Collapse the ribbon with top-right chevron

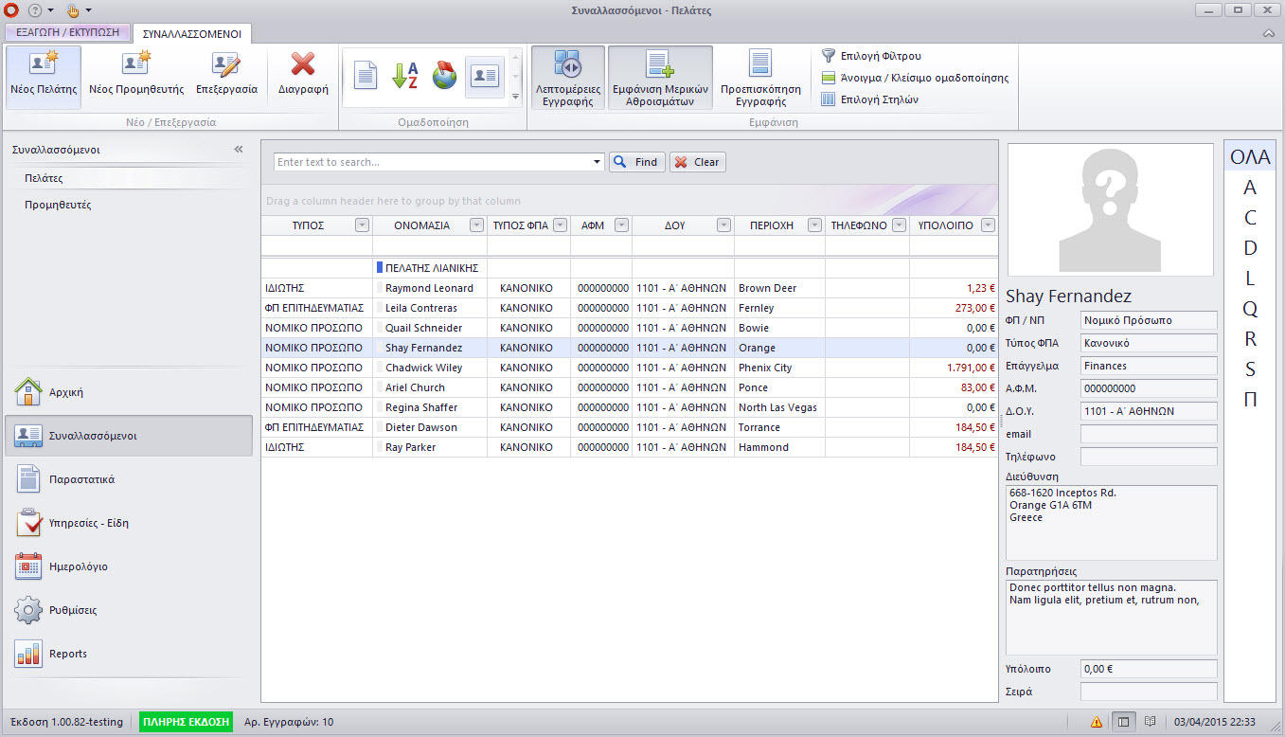[x=1269, y=34]
